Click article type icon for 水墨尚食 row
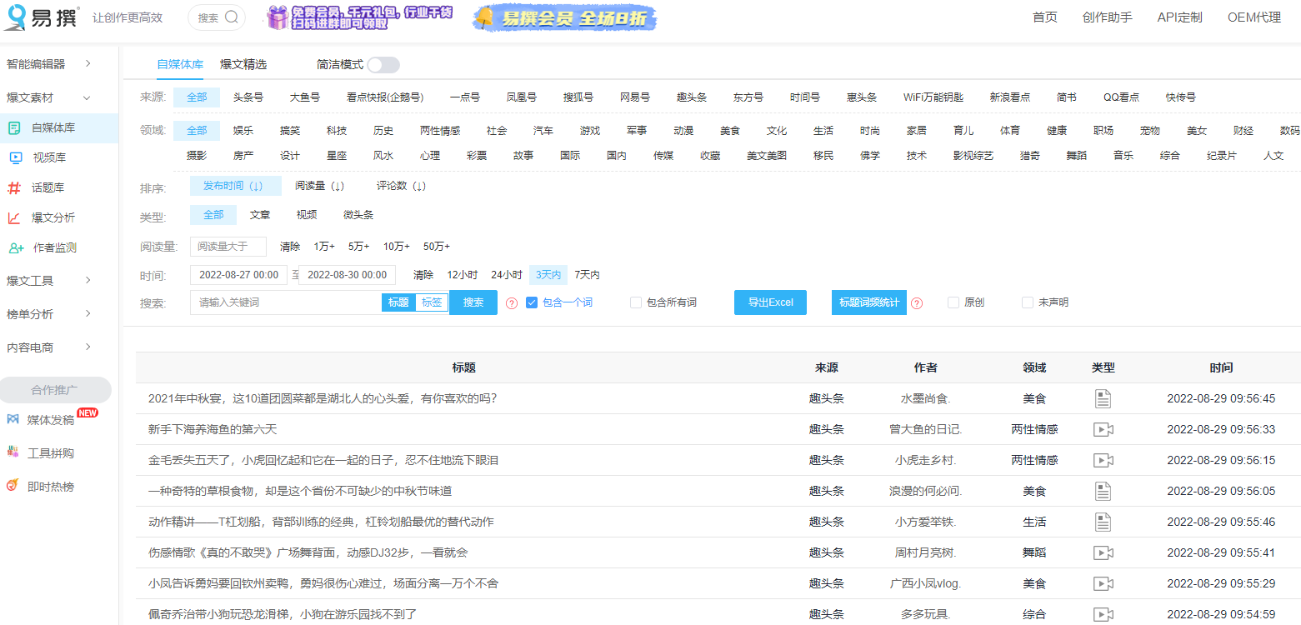1301x625 pixels. (x=1103, y=398)
